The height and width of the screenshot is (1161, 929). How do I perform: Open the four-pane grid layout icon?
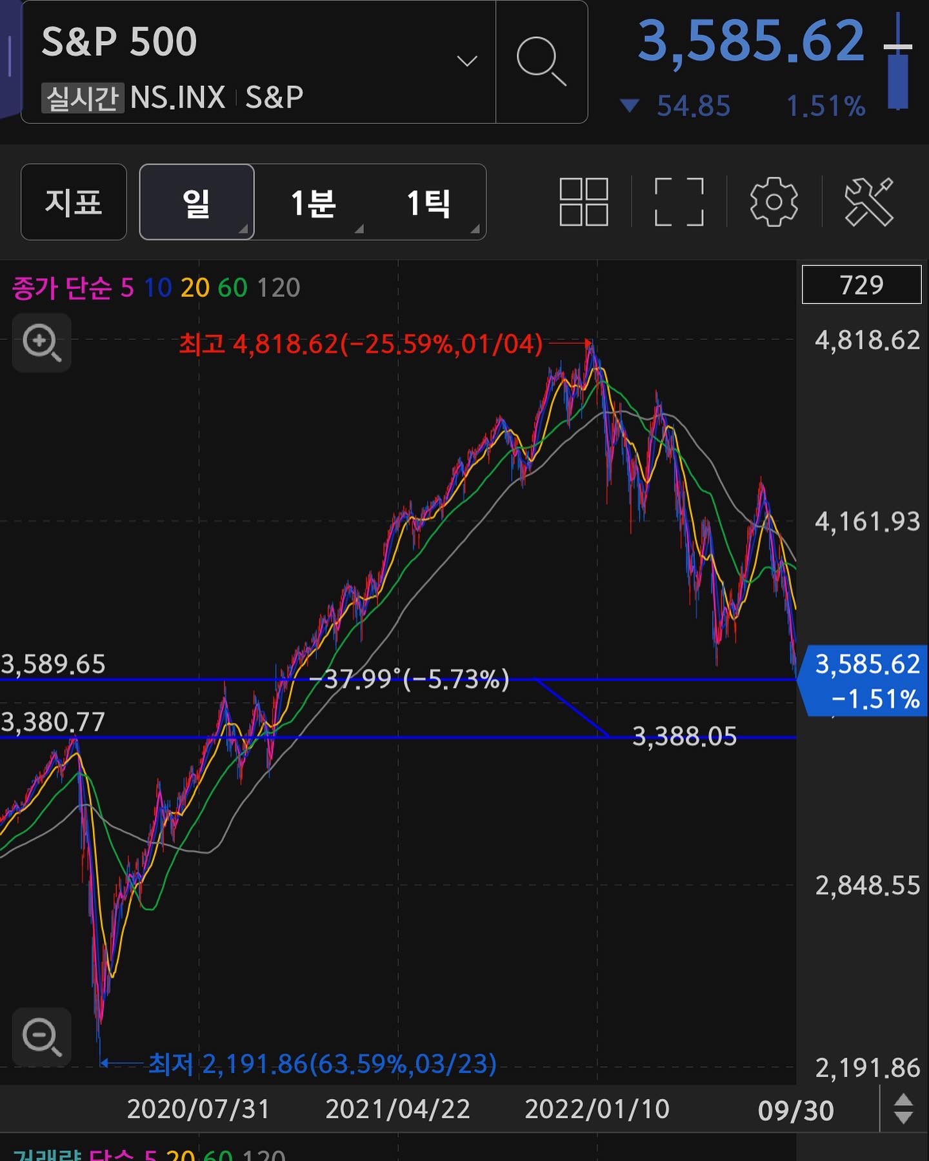583,202
